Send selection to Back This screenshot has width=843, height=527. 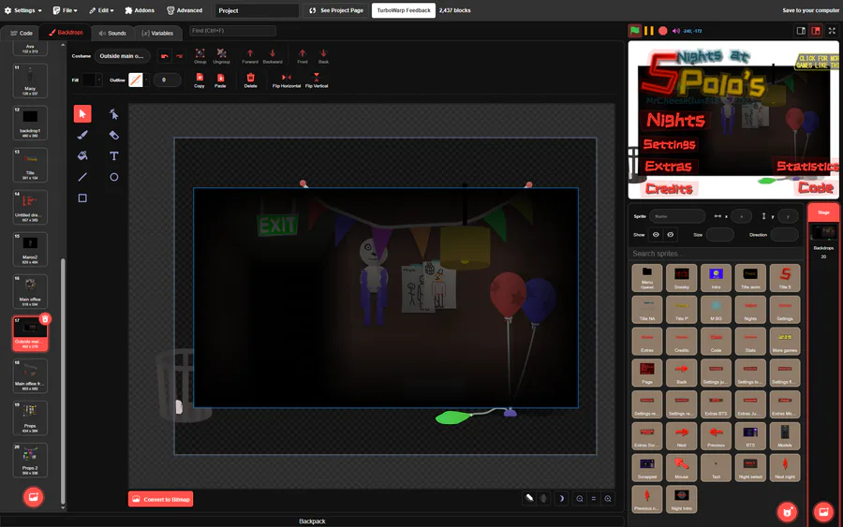(323, 56)
